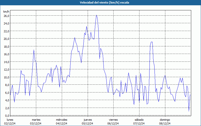The height and width of the screenshot is (126, 201).
Task: Click the 18,0 y-axis value
Action: [7, 47]
